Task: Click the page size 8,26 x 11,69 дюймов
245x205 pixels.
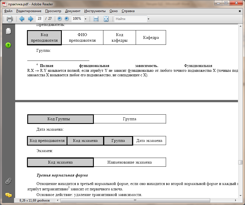Action: point(35,200)
